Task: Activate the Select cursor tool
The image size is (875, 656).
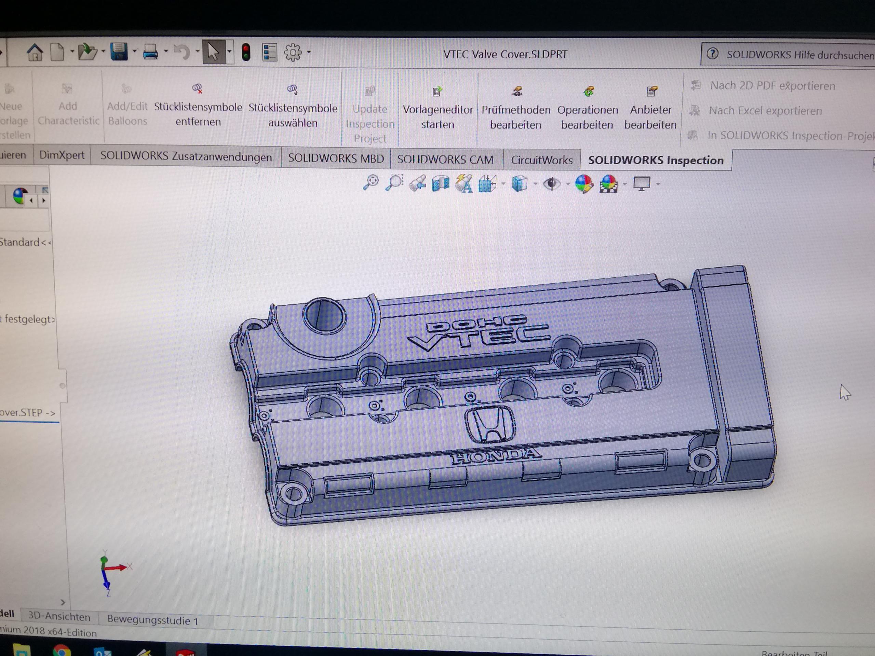Action: pyautogui.click(x=214, y=52)
